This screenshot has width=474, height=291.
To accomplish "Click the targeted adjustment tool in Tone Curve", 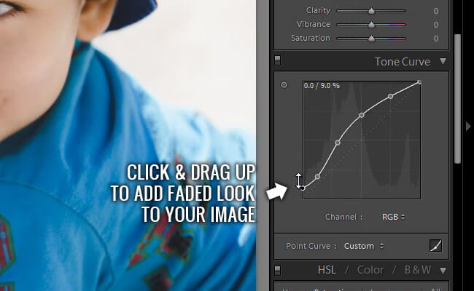I will (x=284, y=85).
